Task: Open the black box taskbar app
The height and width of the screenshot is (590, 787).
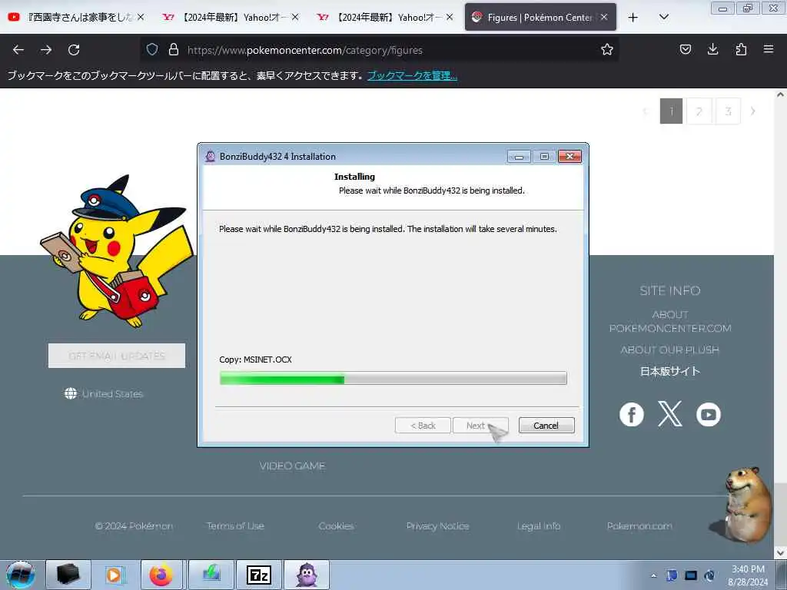Action: click(68, 575)
